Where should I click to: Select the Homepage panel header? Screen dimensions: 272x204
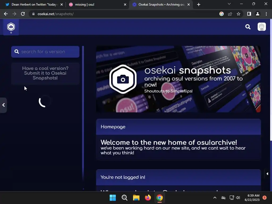tap(178, 127)
